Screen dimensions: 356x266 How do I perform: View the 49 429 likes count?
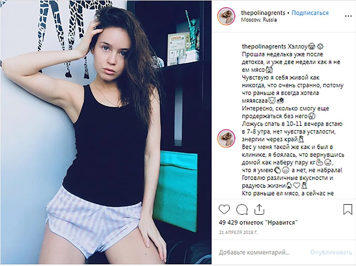[x=258, y=223]
